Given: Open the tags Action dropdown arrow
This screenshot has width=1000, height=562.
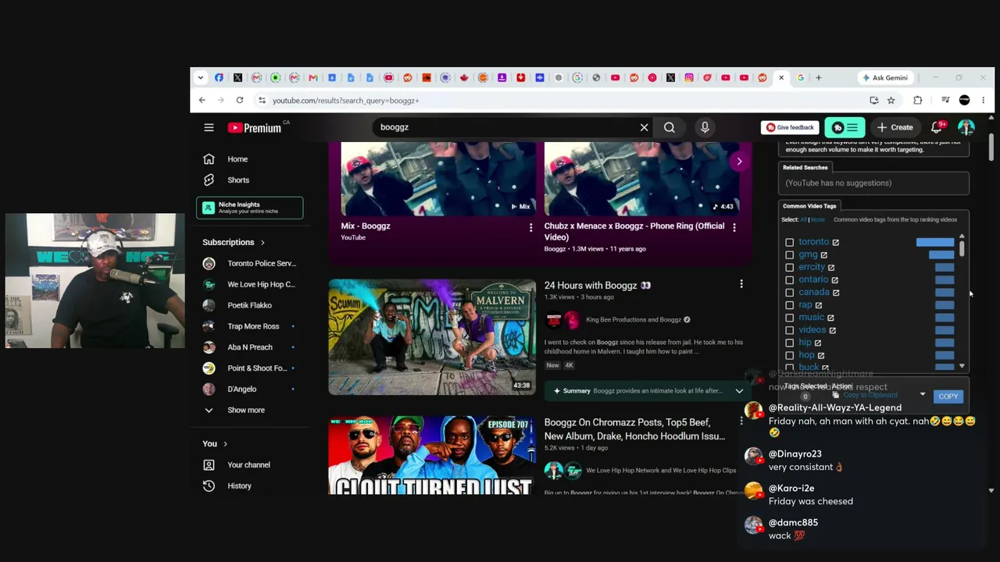Looking at the screenshot, I should (x=923, y=395).
